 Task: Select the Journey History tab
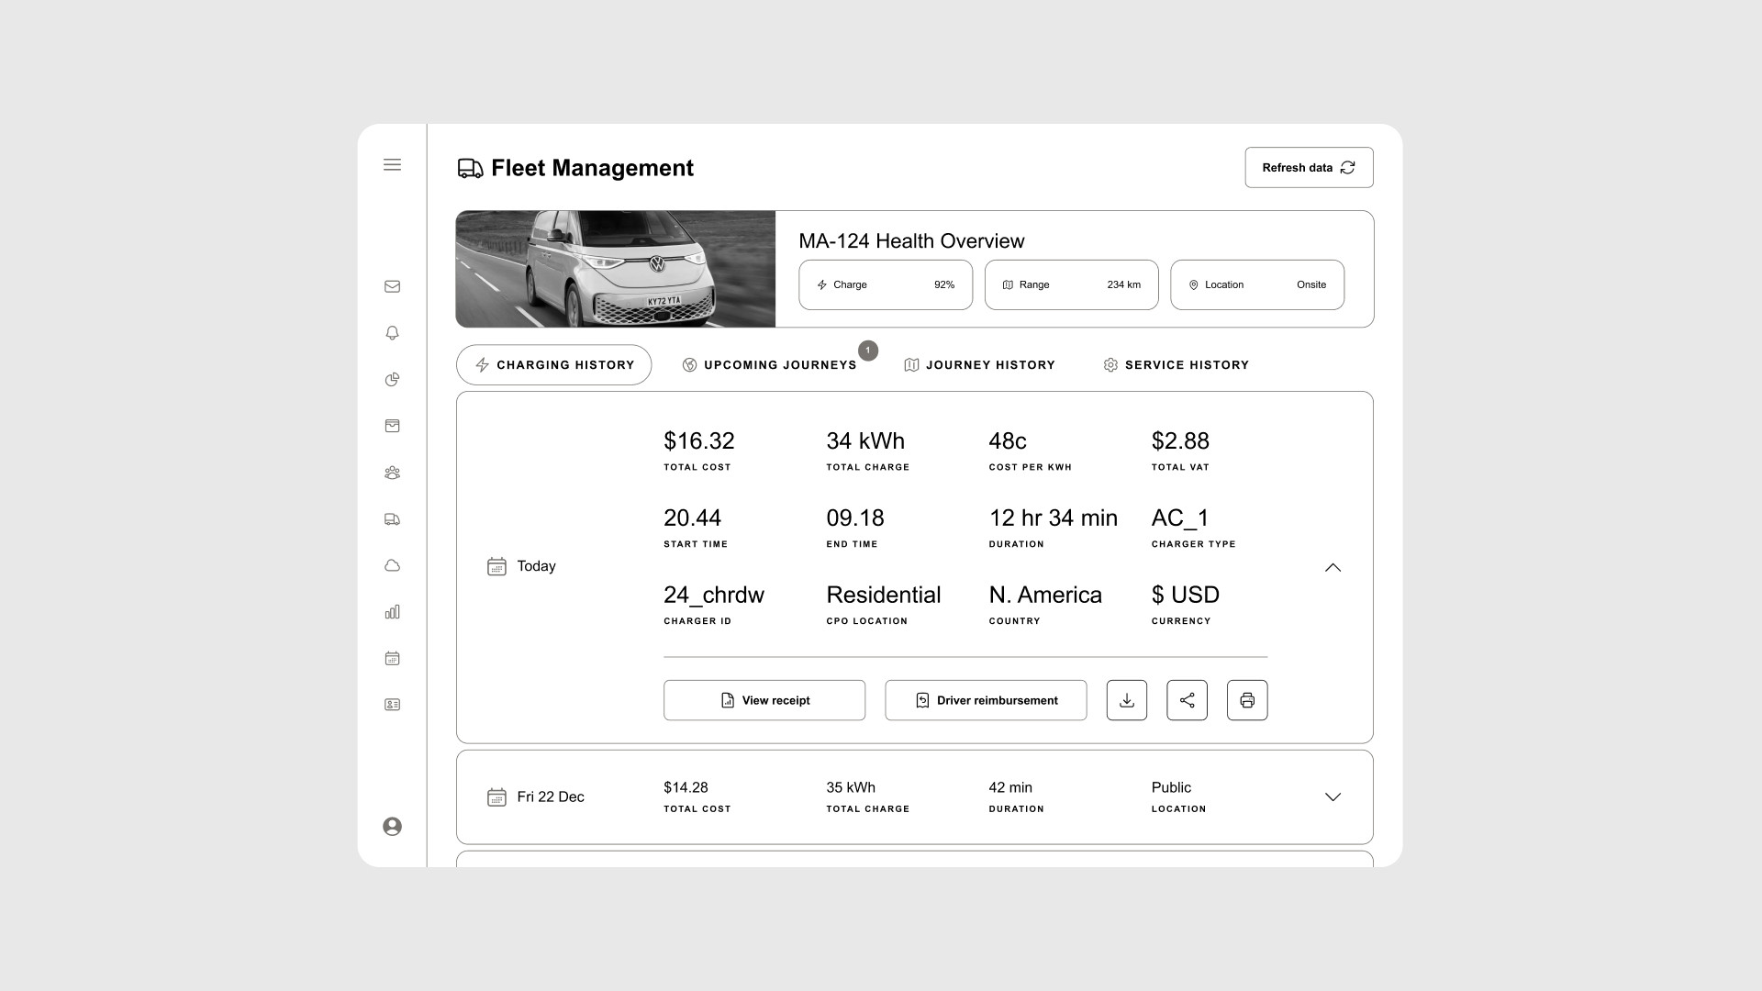[x=979, y=364]
